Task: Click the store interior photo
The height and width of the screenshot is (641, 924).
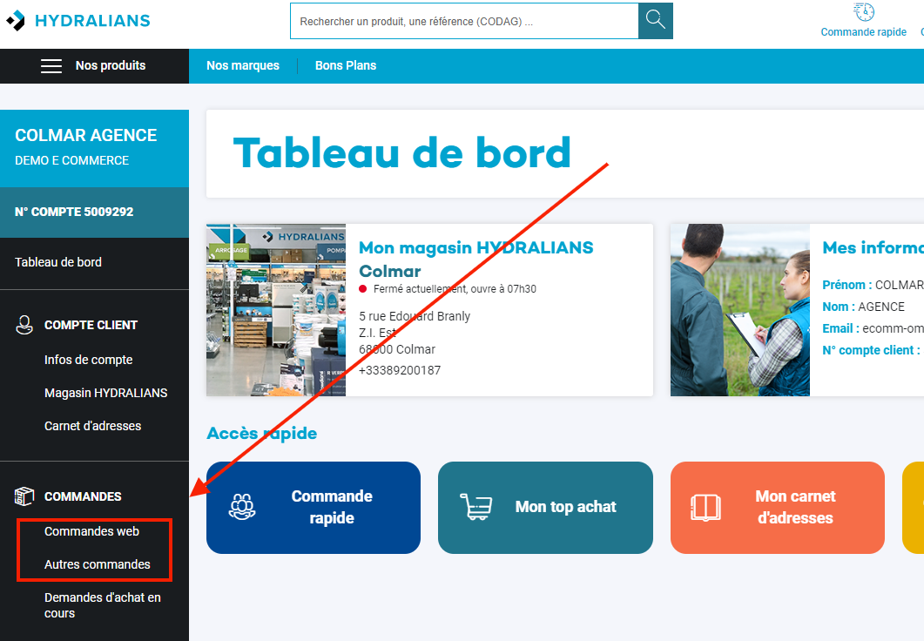Action: click(276, 310)
